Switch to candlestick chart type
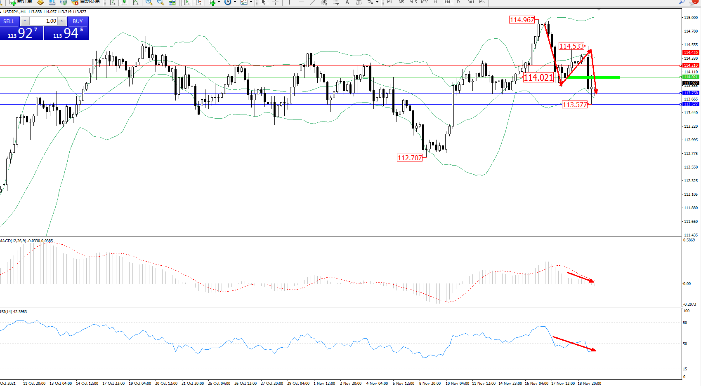The image size is (701, 386). [x=124, y=2]
